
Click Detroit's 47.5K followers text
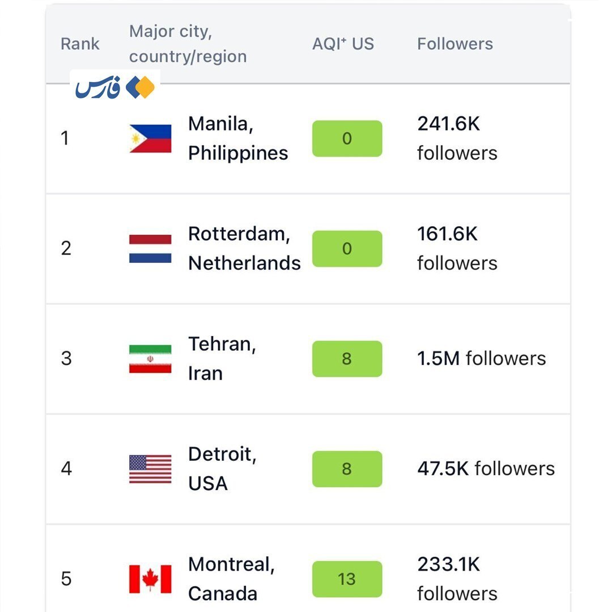click(486, 469)
